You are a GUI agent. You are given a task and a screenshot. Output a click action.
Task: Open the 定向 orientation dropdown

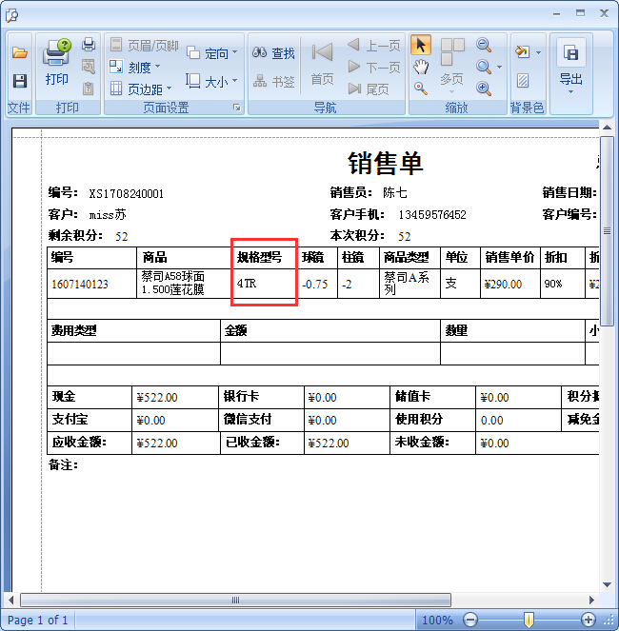(x=211, y=53)
